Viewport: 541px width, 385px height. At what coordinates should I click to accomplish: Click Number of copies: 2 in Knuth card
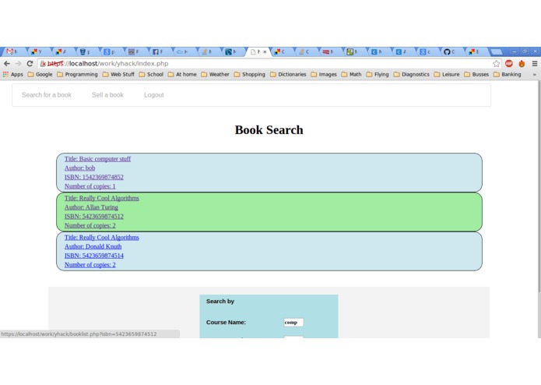(x=90, y=265)
